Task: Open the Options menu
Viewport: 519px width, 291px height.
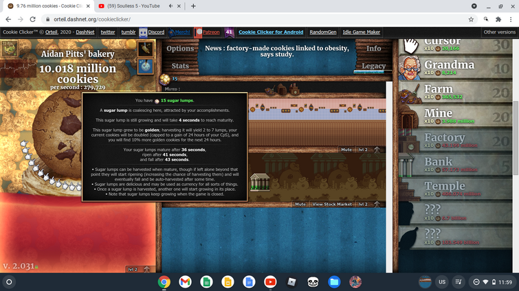Action: [x=180, y=49]
